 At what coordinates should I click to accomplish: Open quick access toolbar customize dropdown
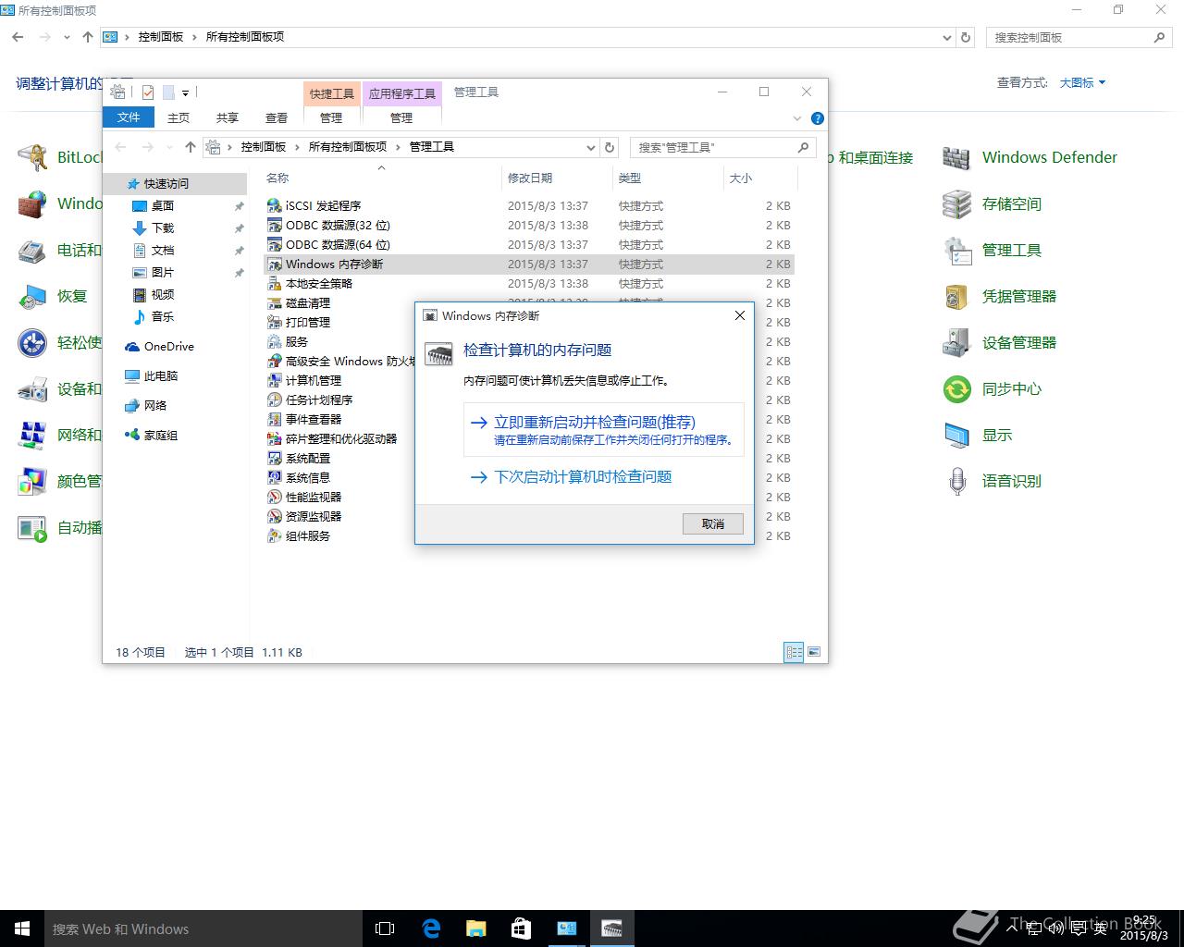pyautogui.click(x=185, y=92)
